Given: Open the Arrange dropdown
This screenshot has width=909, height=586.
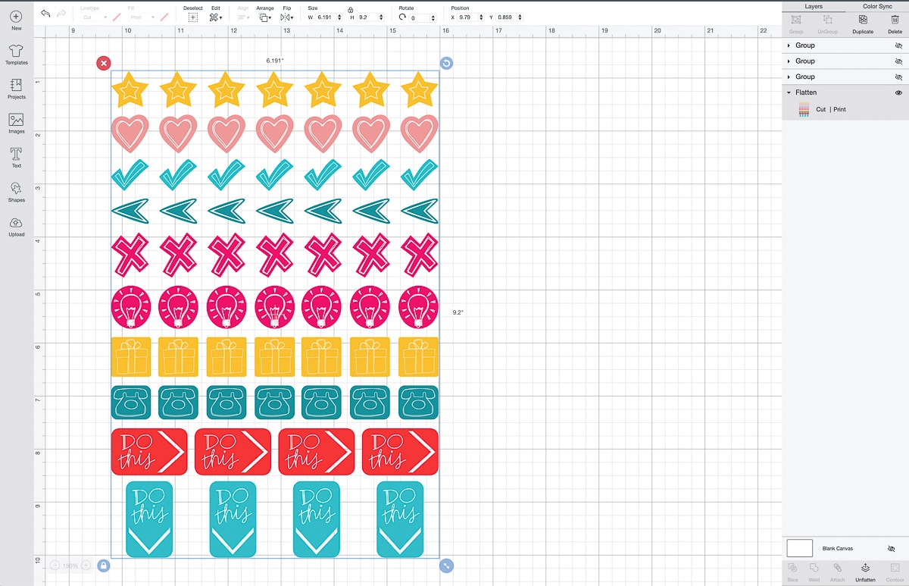Looking at the screenshot, I should click(265, 17).
